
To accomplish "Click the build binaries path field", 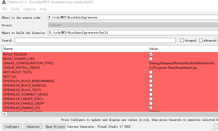I will [133, 33].
